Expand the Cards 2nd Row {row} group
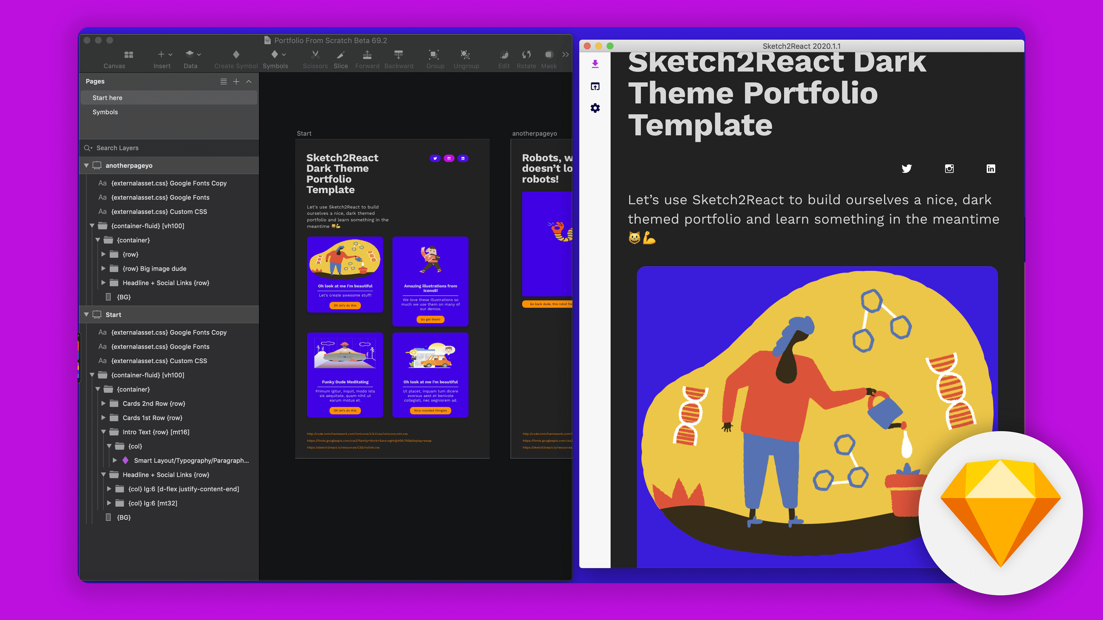Screen dimensions: 1103x620 click(103, 404)
